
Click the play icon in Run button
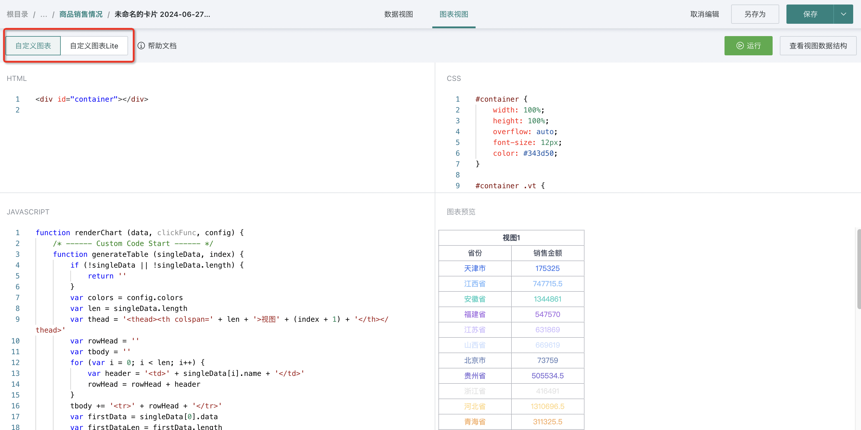(x=740, y=45)
